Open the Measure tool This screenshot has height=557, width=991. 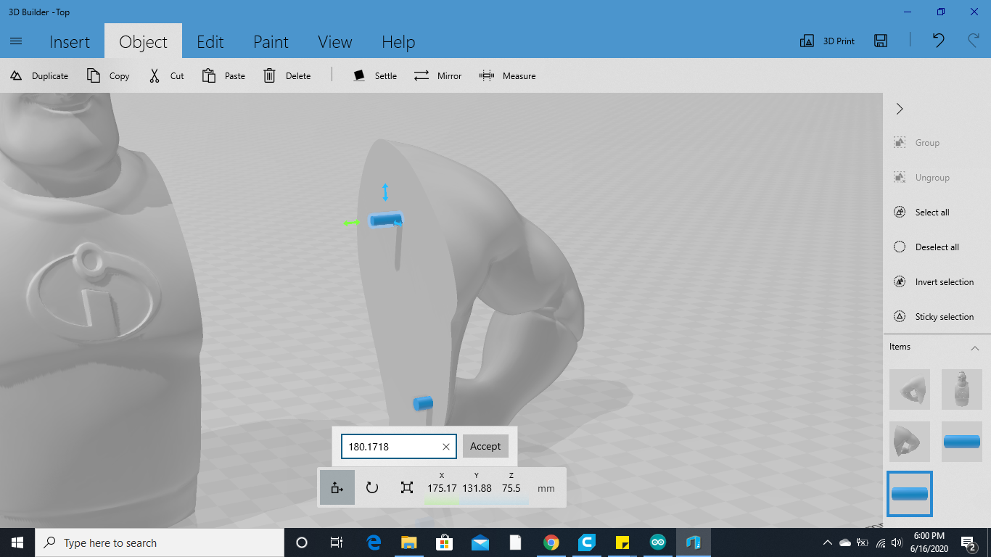508,75
